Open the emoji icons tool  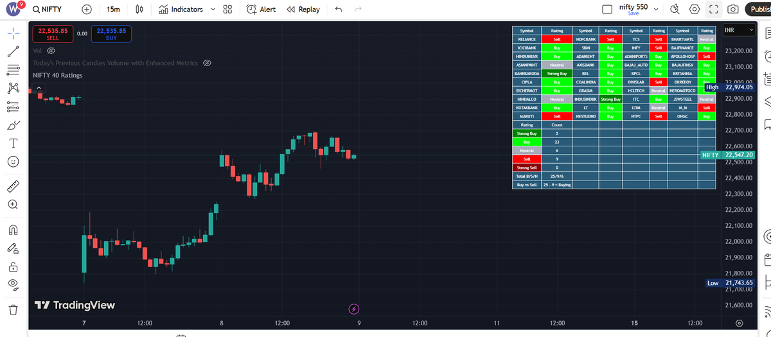click(13, 161)
